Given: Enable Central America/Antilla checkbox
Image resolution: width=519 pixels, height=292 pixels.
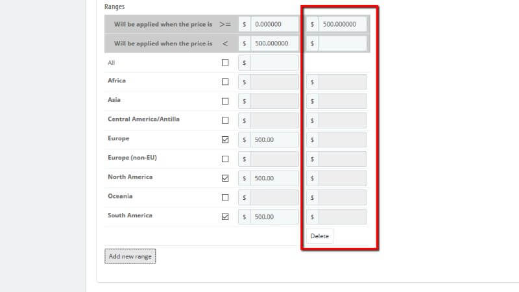Looking at the screenshot, I should [225, 120].
